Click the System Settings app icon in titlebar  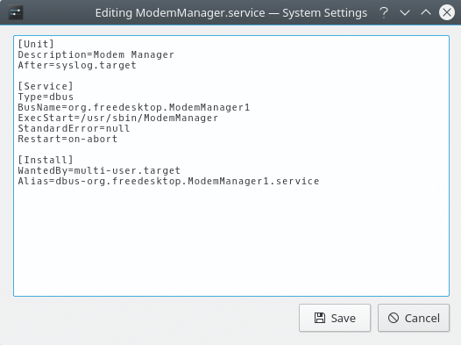(x=16, y=12)
